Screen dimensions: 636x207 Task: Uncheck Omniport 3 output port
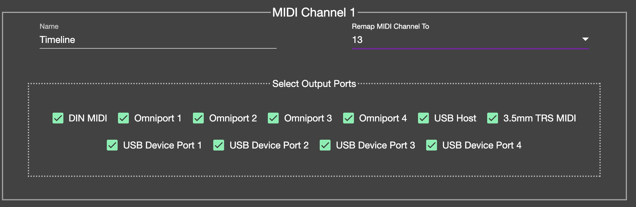pyautogui.click(x=273, y=118)
